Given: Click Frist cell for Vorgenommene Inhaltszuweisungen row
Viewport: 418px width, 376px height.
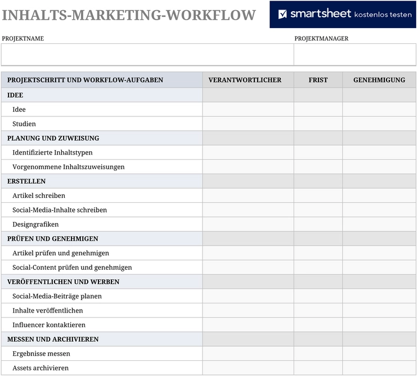Looking at the screenshot, I should tap(318, 167).
